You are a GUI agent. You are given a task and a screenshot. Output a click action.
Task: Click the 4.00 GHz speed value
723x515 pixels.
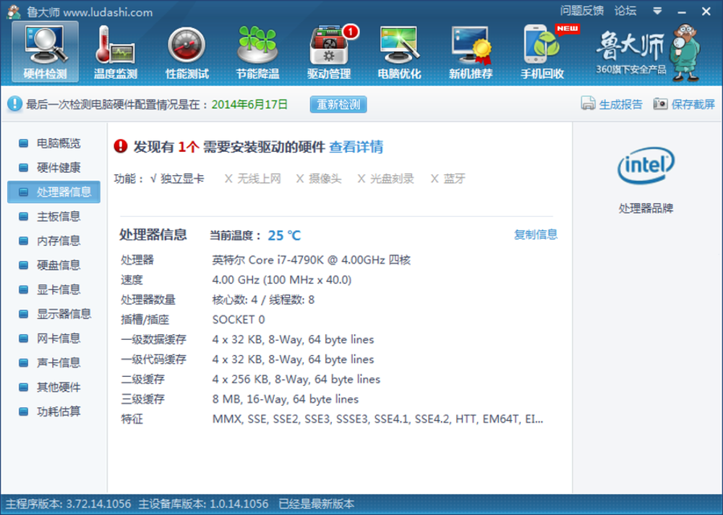[x=282, y=280]
